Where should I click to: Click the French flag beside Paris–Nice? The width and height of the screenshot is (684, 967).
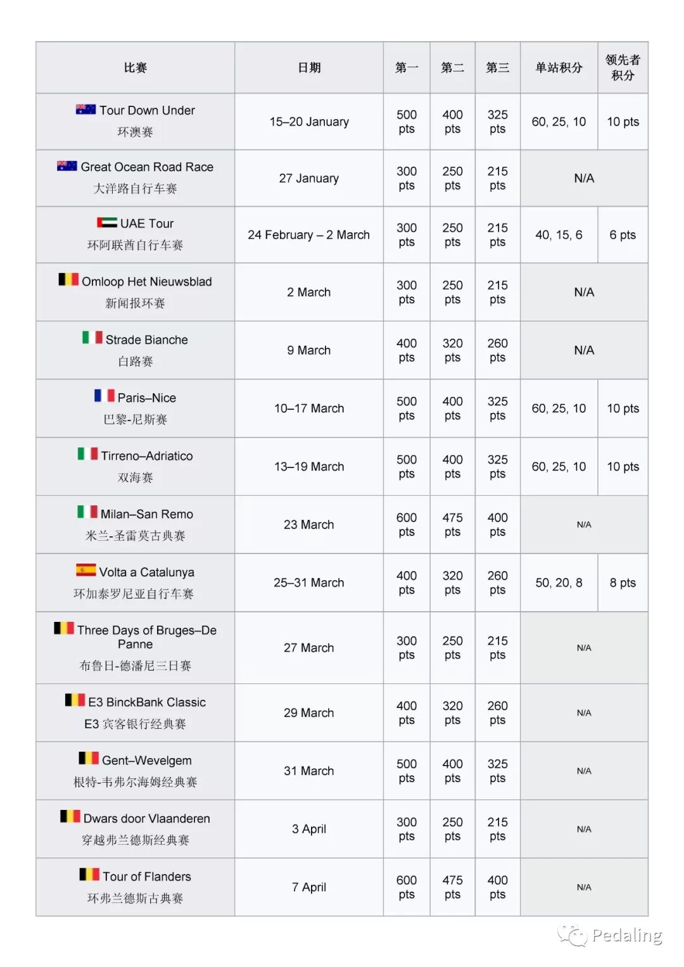pyautogui.click(x=104, y=396)
